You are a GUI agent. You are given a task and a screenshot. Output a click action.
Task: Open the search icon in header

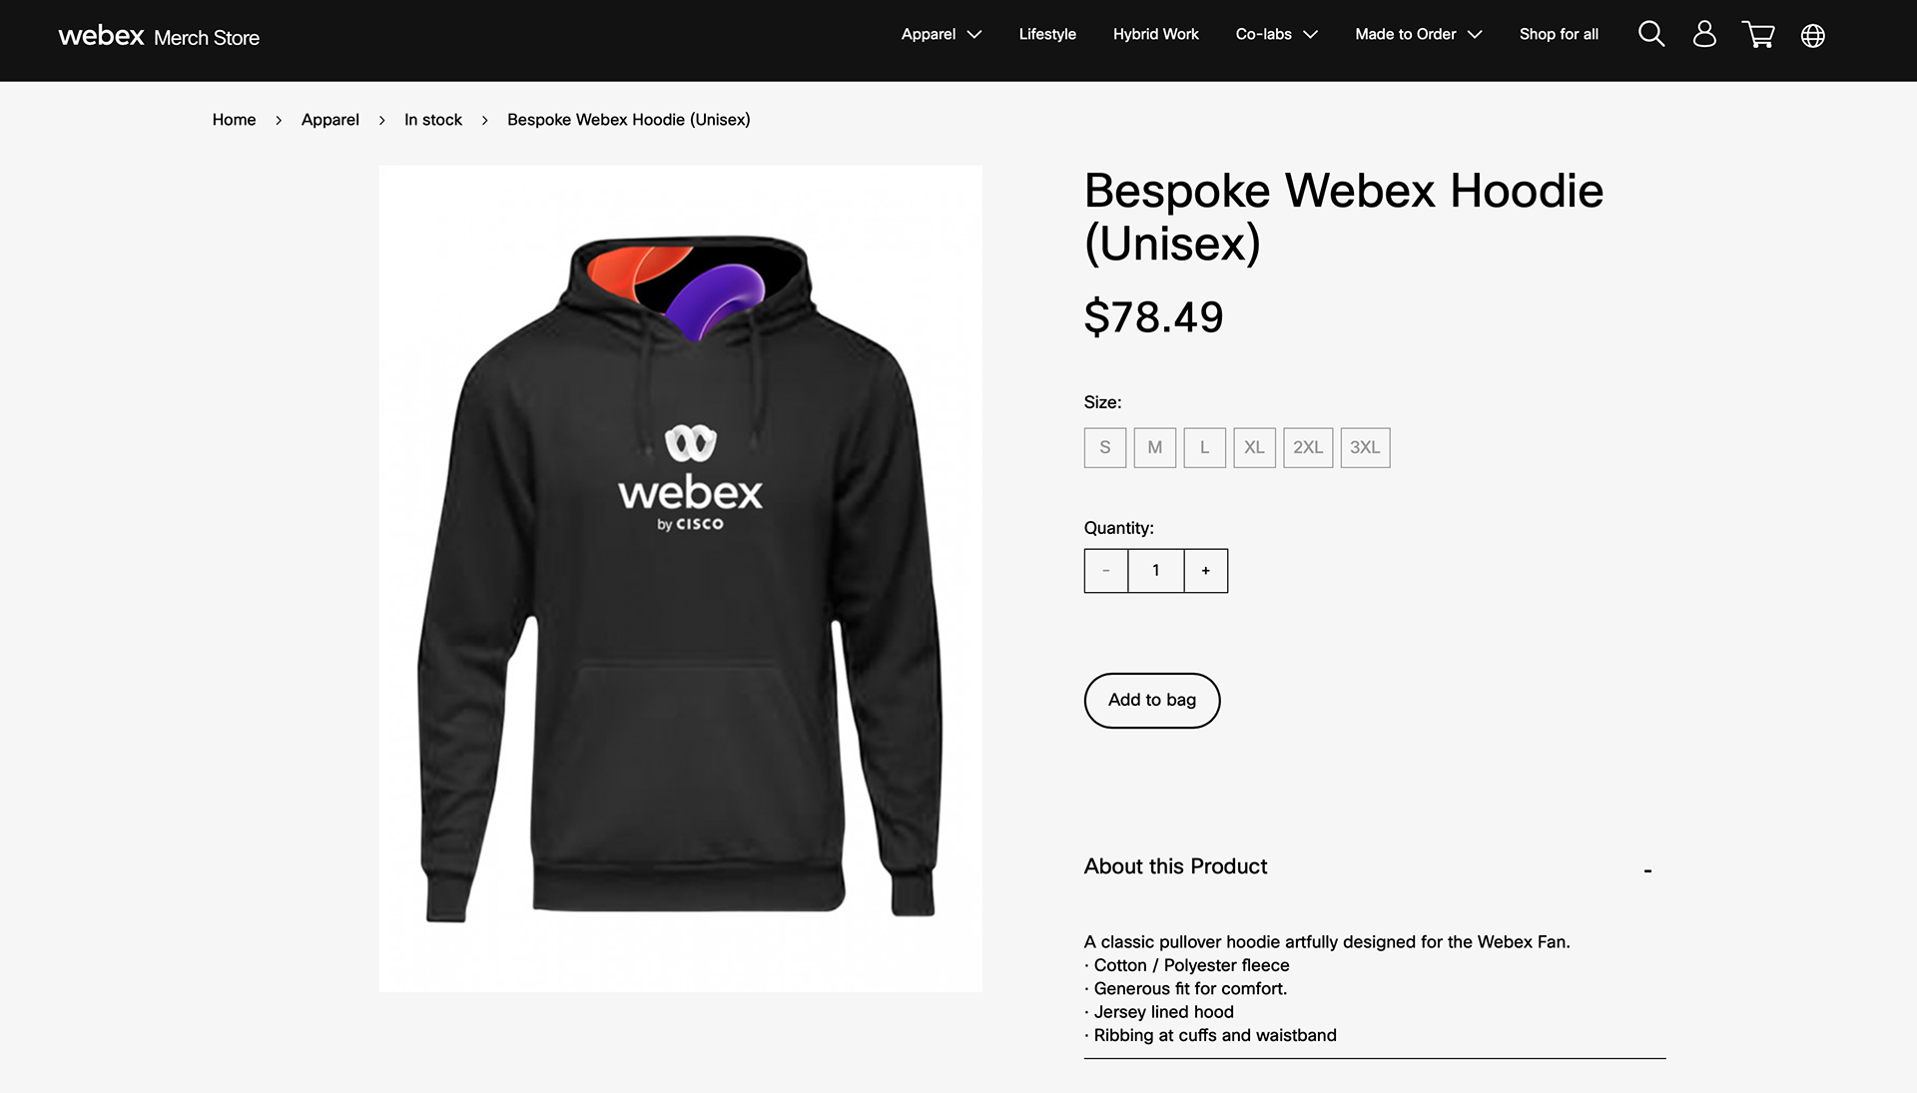1651,35
